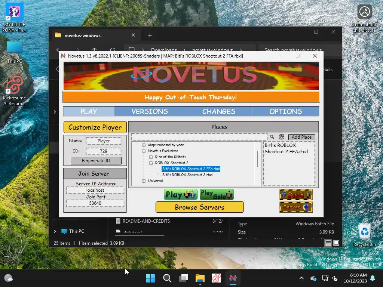
Task: Collapse the Novetus Exclusives node
Action: pyautogui.click(x=144, y=151)
